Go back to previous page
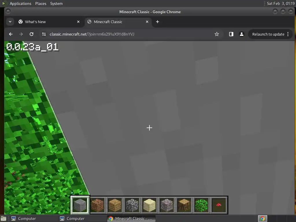Image resolution: width=296 pixels, height=222 pixels. [11, 34]
